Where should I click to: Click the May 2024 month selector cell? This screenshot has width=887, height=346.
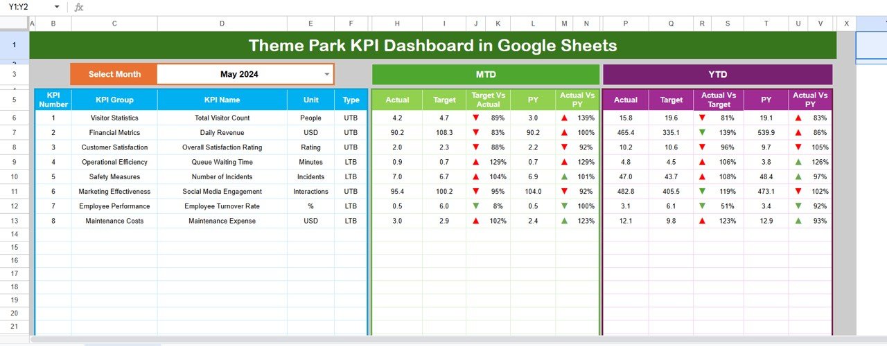[x=238, y=74]
